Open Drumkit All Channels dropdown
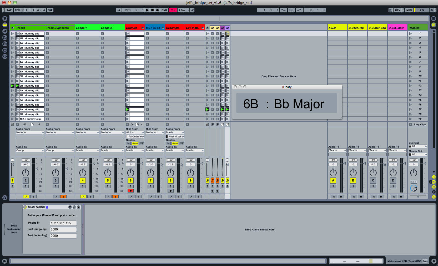 135,137
